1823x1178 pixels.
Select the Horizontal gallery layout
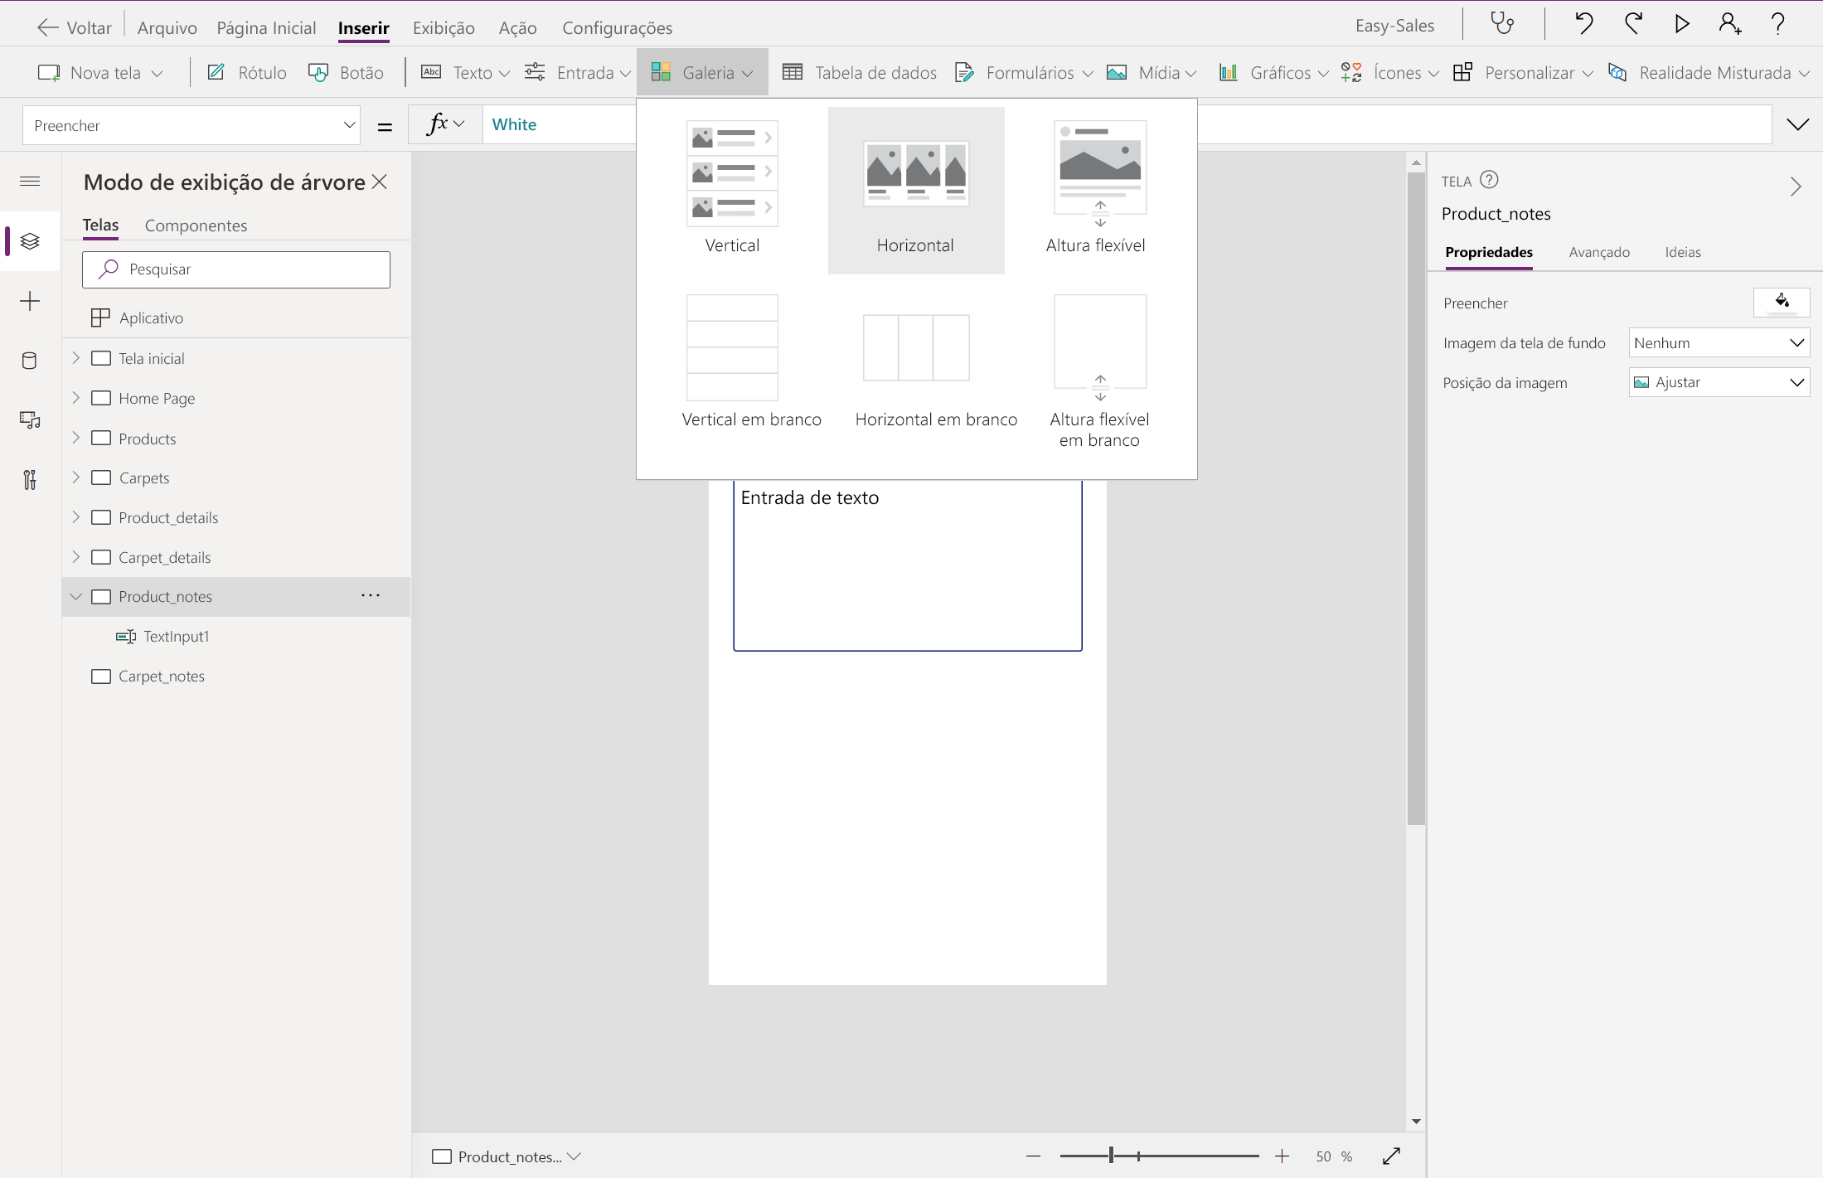click(916, 190)
